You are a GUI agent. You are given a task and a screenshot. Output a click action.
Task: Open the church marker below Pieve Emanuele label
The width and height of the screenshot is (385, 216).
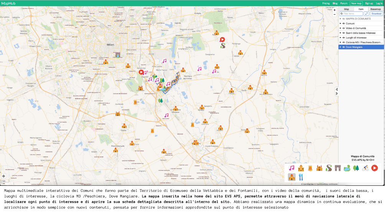tap(115, 150)
